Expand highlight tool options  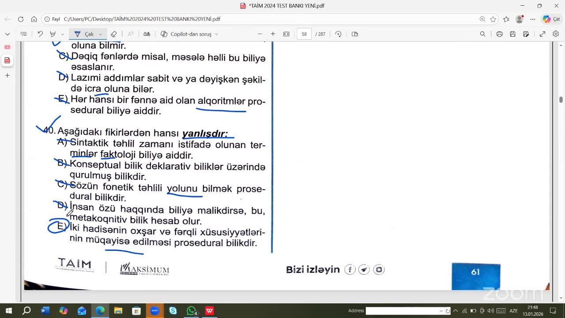(x=62, y=34)
